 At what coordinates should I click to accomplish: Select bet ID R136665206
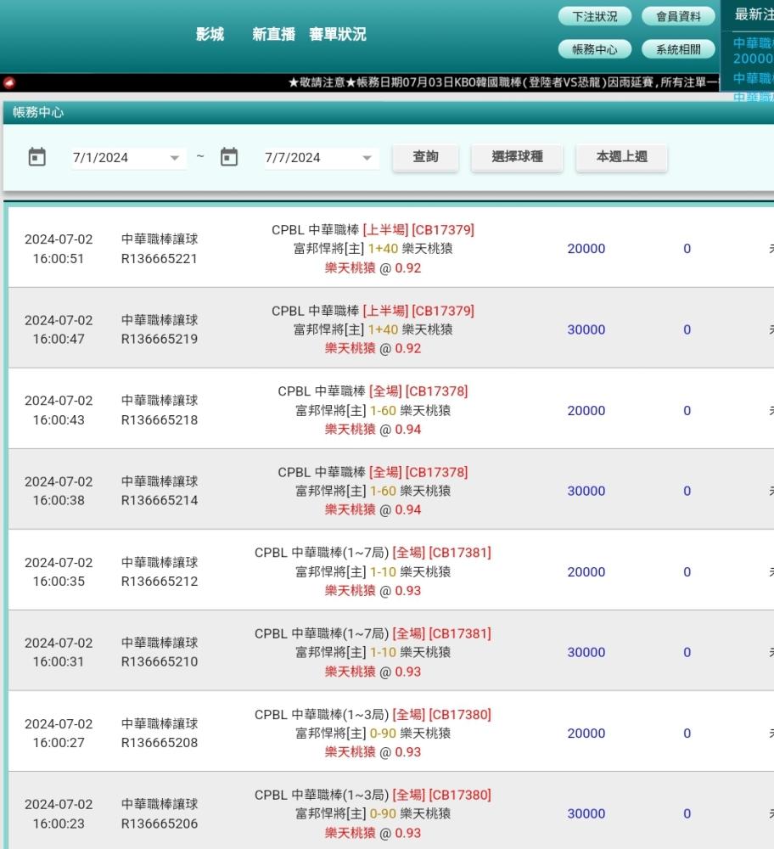tap(160, 824)
